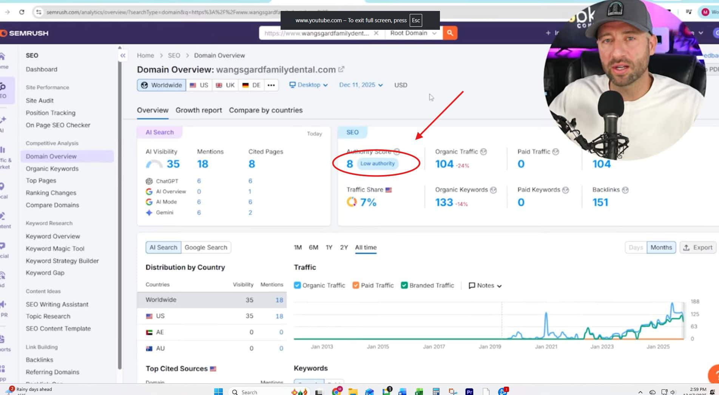Disable Organic Traffic in the traffic chart
This screenshot has height=395, width=719.
click(x=297, y=286)
